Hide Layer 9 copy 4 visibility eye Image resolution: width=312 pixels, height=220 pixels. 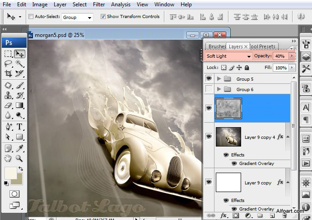click(209, 137)
